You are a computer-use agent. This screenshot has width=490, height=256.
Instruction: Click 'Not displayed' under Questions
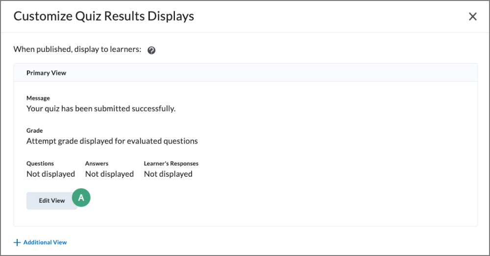(51, 174)
